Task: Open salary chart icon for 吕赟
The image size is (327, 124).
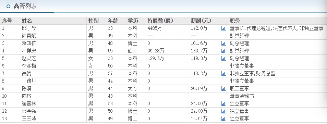Action: [223, 74]
